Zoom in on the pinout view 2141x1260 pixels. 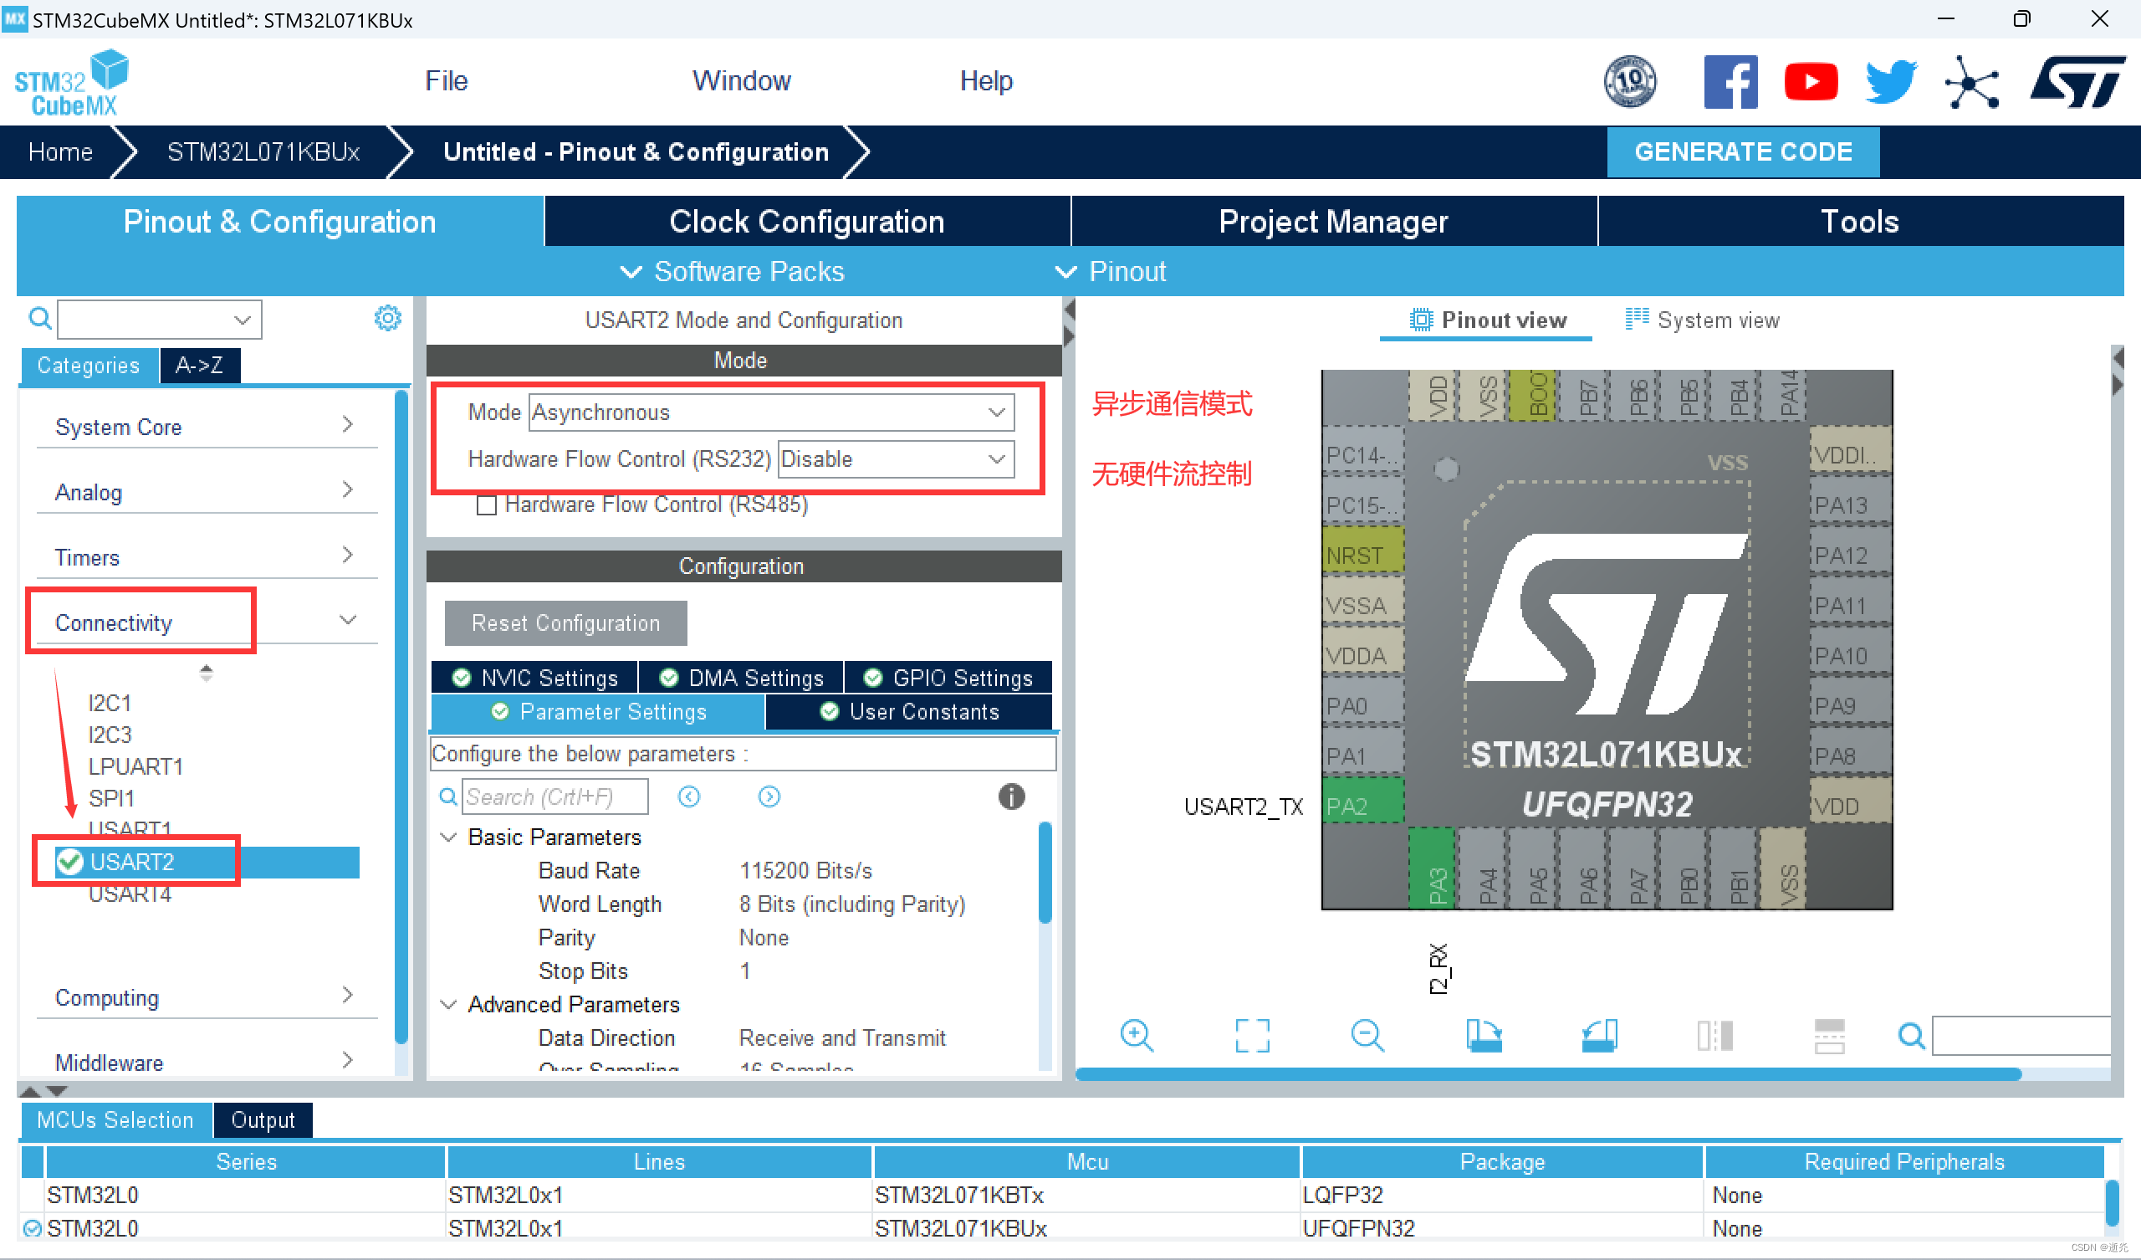click(1136, 1036)
